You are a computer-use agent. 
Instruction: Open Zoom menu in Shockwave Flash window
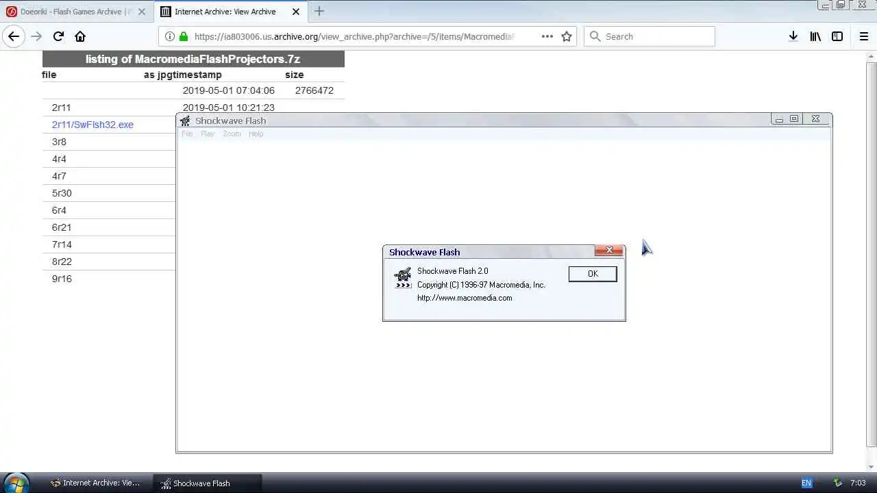pyautogui.click(x=232, y=134)
